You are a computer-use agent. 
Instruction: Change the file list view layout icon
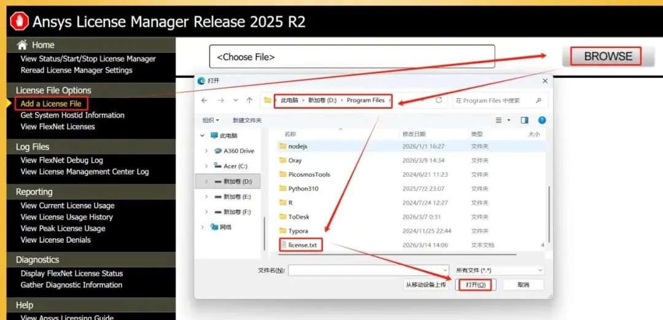[499, 120]
